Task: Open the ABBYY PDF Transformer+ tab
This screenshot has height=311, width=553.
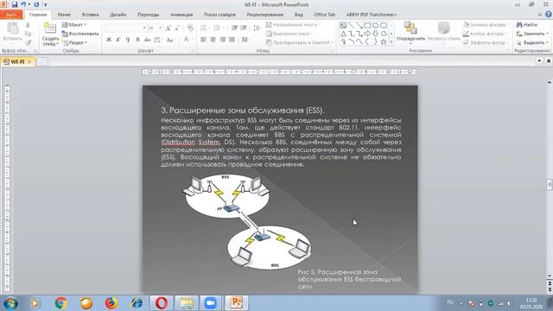Action: (x=372, y=15)
